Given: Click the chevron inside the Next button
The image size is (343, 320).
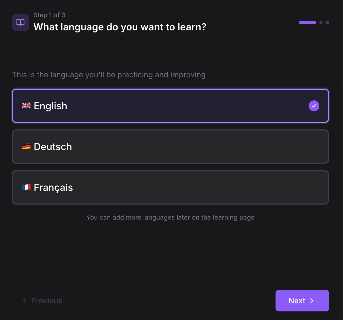Looking at the screenshot, I should (312, 301).
